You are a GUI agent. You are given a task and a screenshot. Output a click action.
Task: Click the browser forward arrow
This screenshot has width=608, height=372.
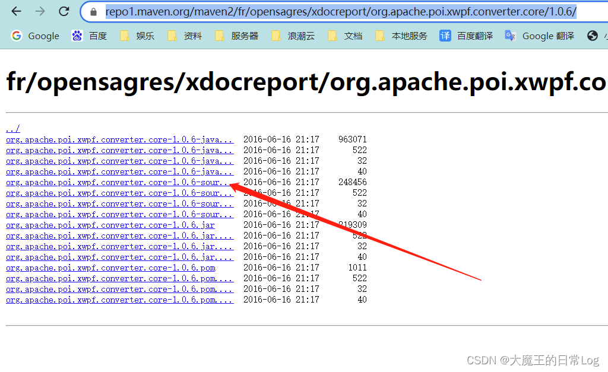(40, 12)
